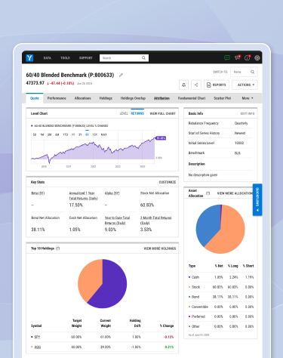Open Year to Date Total Returns link
The width and height of the screenshot is (283, 358).
coord(117,221)
